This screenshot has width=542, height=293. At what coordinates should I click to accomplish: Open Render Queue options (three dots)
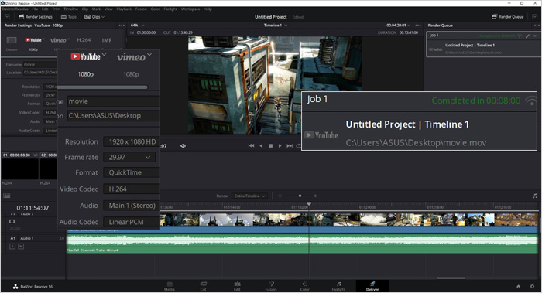pos(537,26)
